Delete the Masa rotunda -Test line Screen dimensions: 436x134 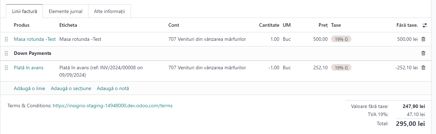pos(423,39)
